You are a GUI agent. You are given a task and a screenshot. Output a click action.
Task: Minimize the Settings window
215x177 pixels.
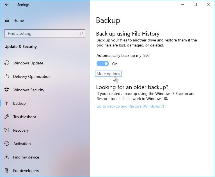182,4
